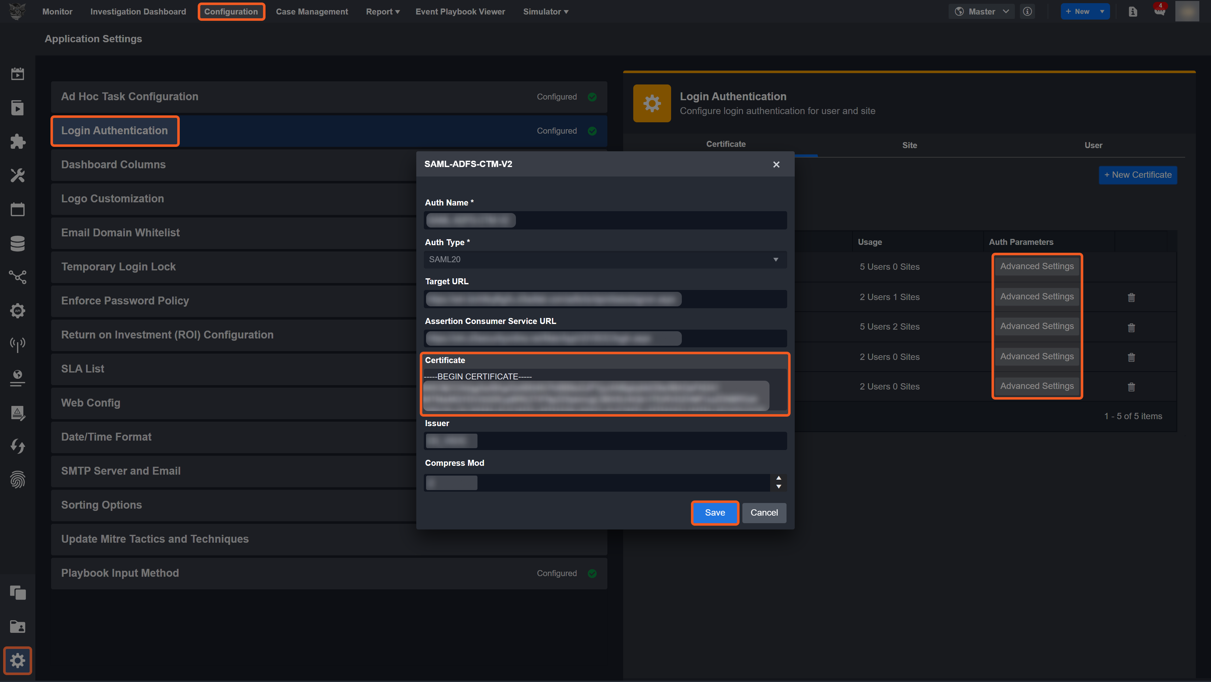Image resolution: width=1211 pixels, height=682 pixels.
Task: Open the Master site selector dropdown
Action: tap(982, 11)
